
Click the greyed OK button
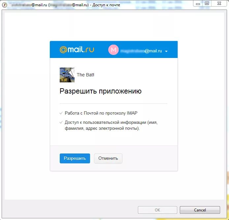[x=157, y=210]
